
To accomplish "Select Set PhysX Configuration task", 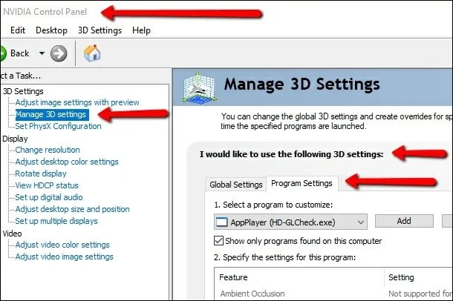I will click(x=58, y=126).
